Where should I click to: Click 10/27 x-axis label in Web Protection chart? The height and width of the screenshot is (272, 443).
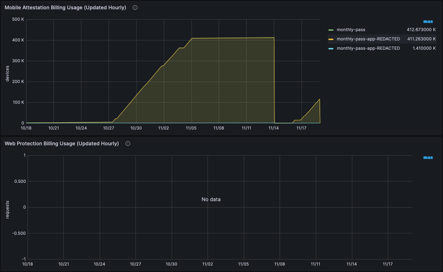click(x=135, y=264)
